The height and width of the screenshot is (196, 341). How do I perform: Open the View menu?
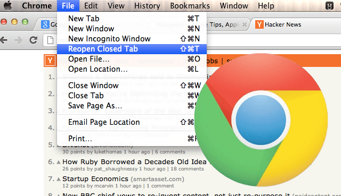tap(116, 6)
